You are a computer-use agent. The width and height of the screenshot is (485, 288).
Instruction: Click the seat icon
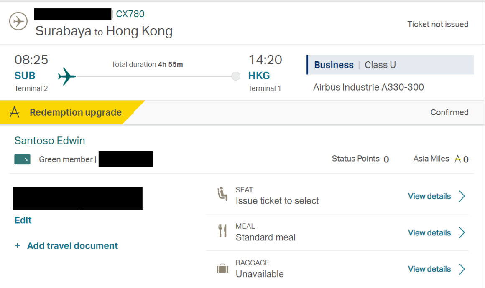click(222, 194)
